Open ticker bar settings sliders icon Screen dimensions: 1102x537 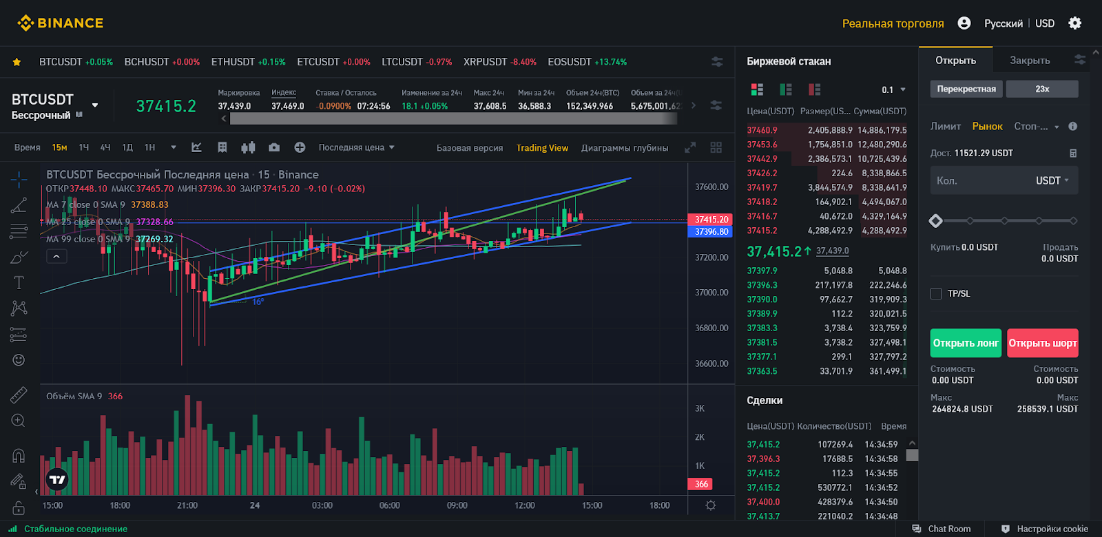coord(717,62)
